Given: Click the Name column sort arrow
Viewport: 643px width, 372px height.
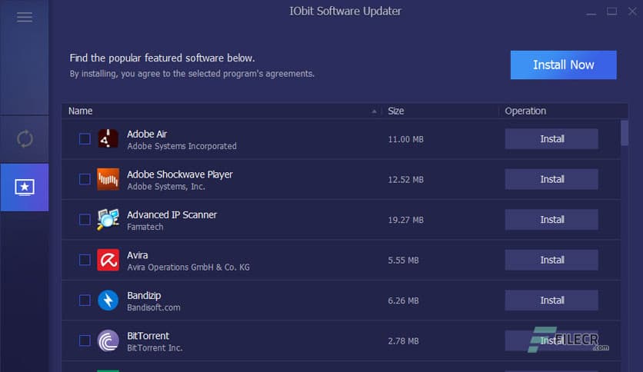Looking at the screenshot, I should pos(374,111).
